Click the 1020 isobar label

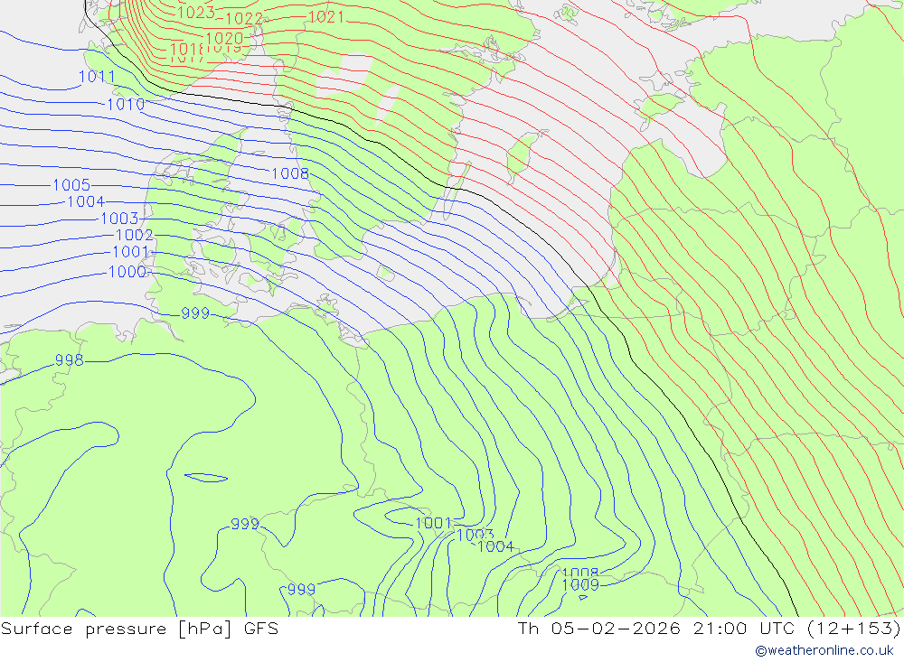coord(224,39)
